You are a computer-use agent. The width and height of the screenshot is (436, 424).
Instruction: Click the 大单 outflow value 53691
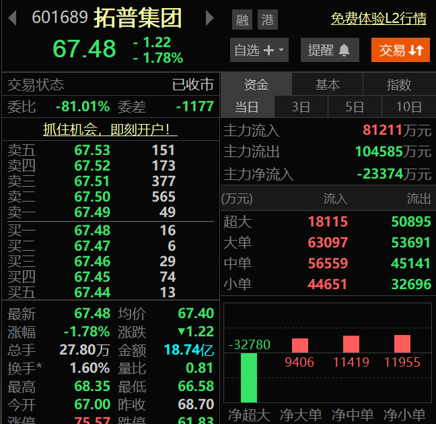click(411, 243)
